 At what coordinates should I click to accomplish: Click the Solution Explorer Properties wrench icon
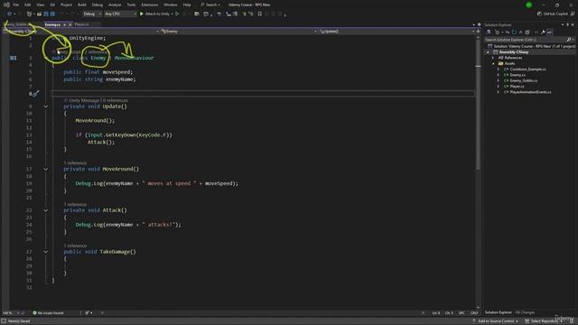point(543,32)
